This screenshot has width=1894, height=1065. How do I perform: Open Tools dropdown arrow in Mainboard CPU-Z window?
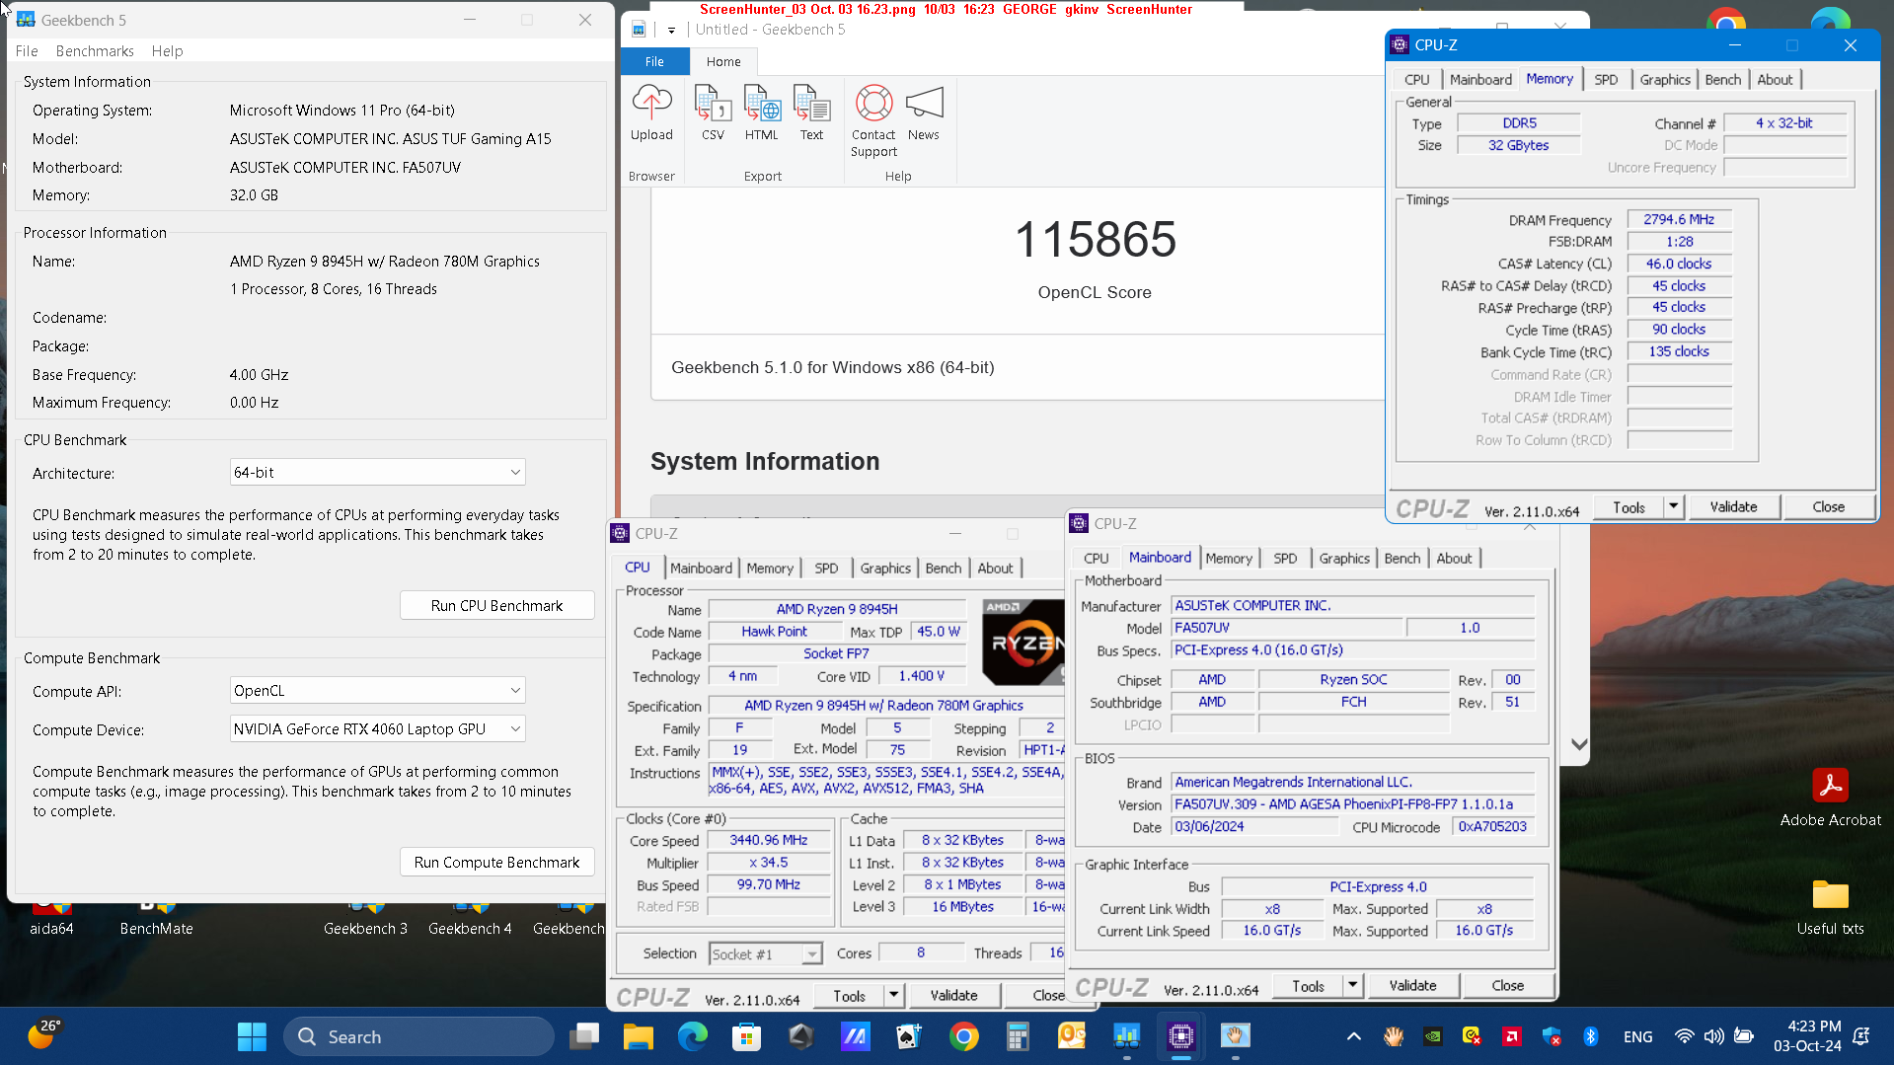(x=1352, y=985)
